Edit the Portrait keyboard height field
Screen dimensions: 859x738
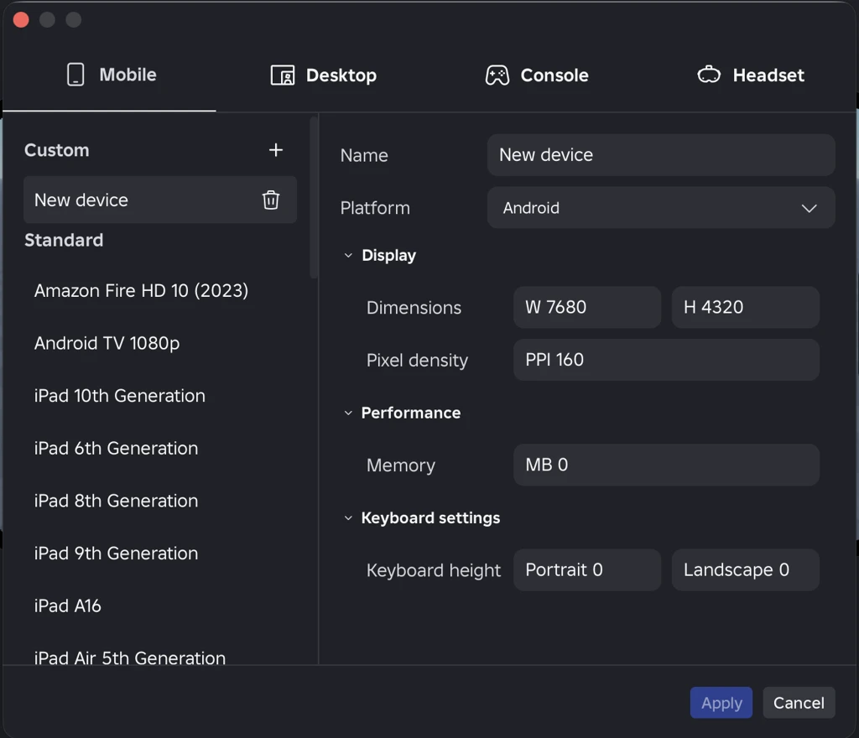pos(586,570)
